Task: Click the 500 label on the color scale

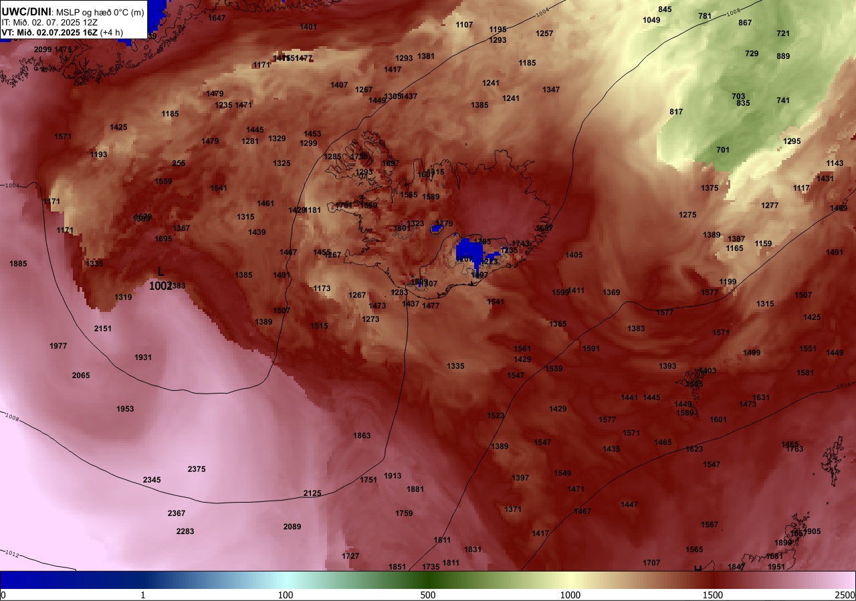Action: [x=428, y=595]
